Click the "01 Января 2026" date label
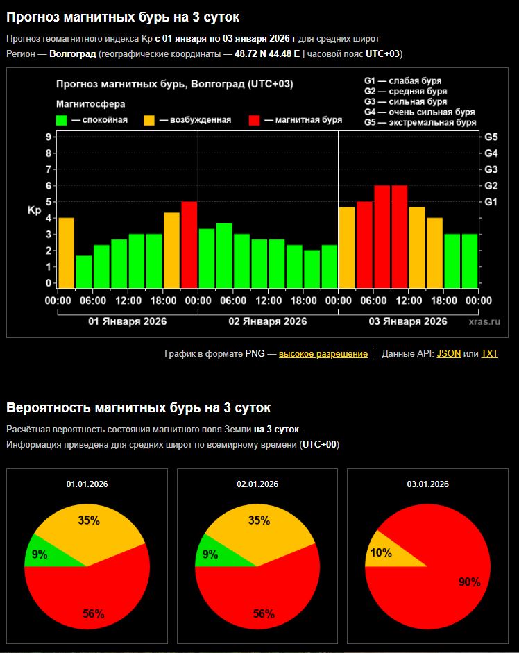 [x=127, y=321]
